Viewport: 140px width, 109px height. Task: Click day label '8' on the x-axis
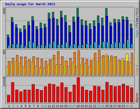[38, 106]
